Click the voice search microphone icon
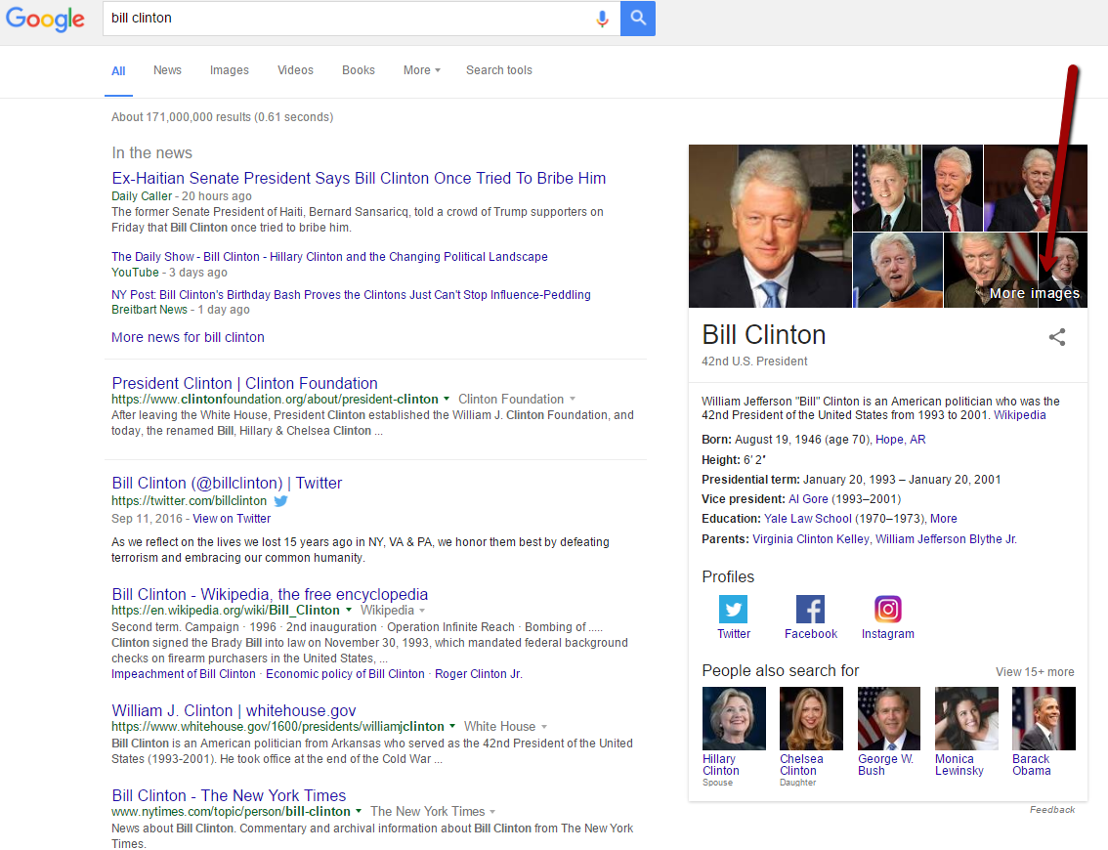The width and height of the screenshot is (1108, 850). click(602, 19)
